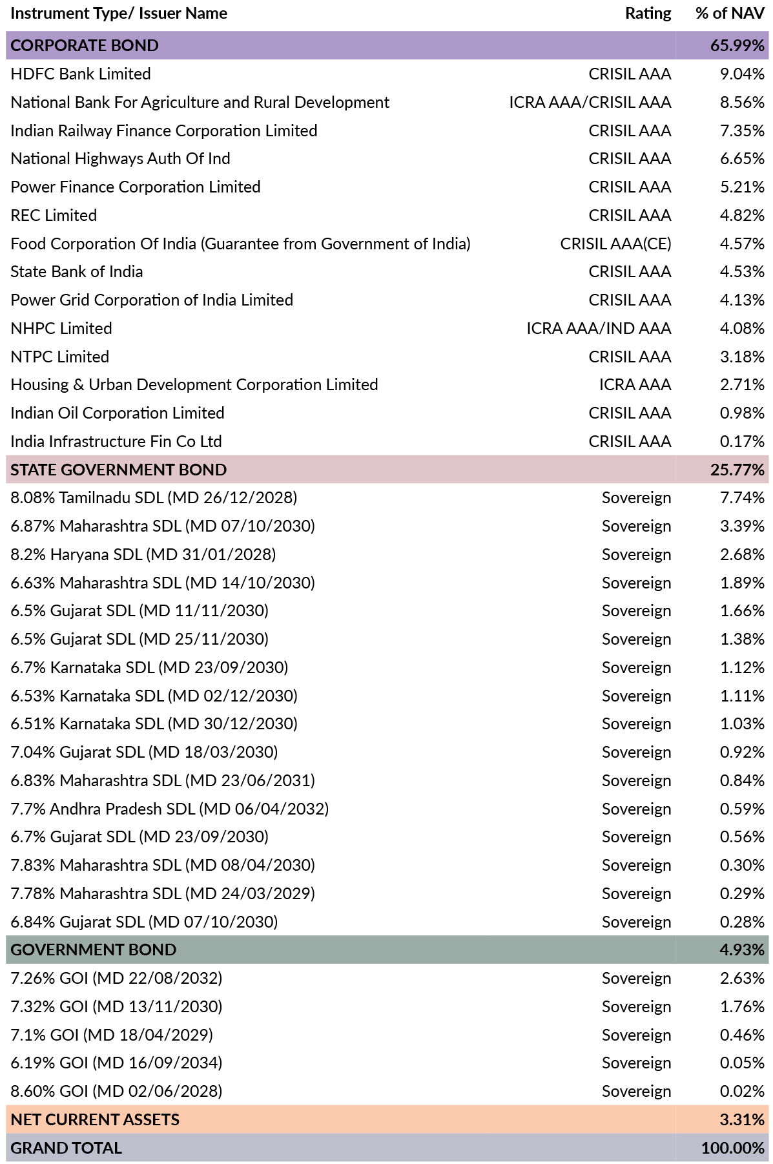This screenshot has width=773, height=1164.
Task: Click the Food Corporation Of India entry
Action: (240, 244)
